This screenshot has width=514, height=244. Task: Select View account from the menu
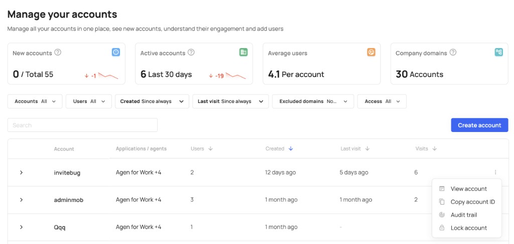(467, 189)
